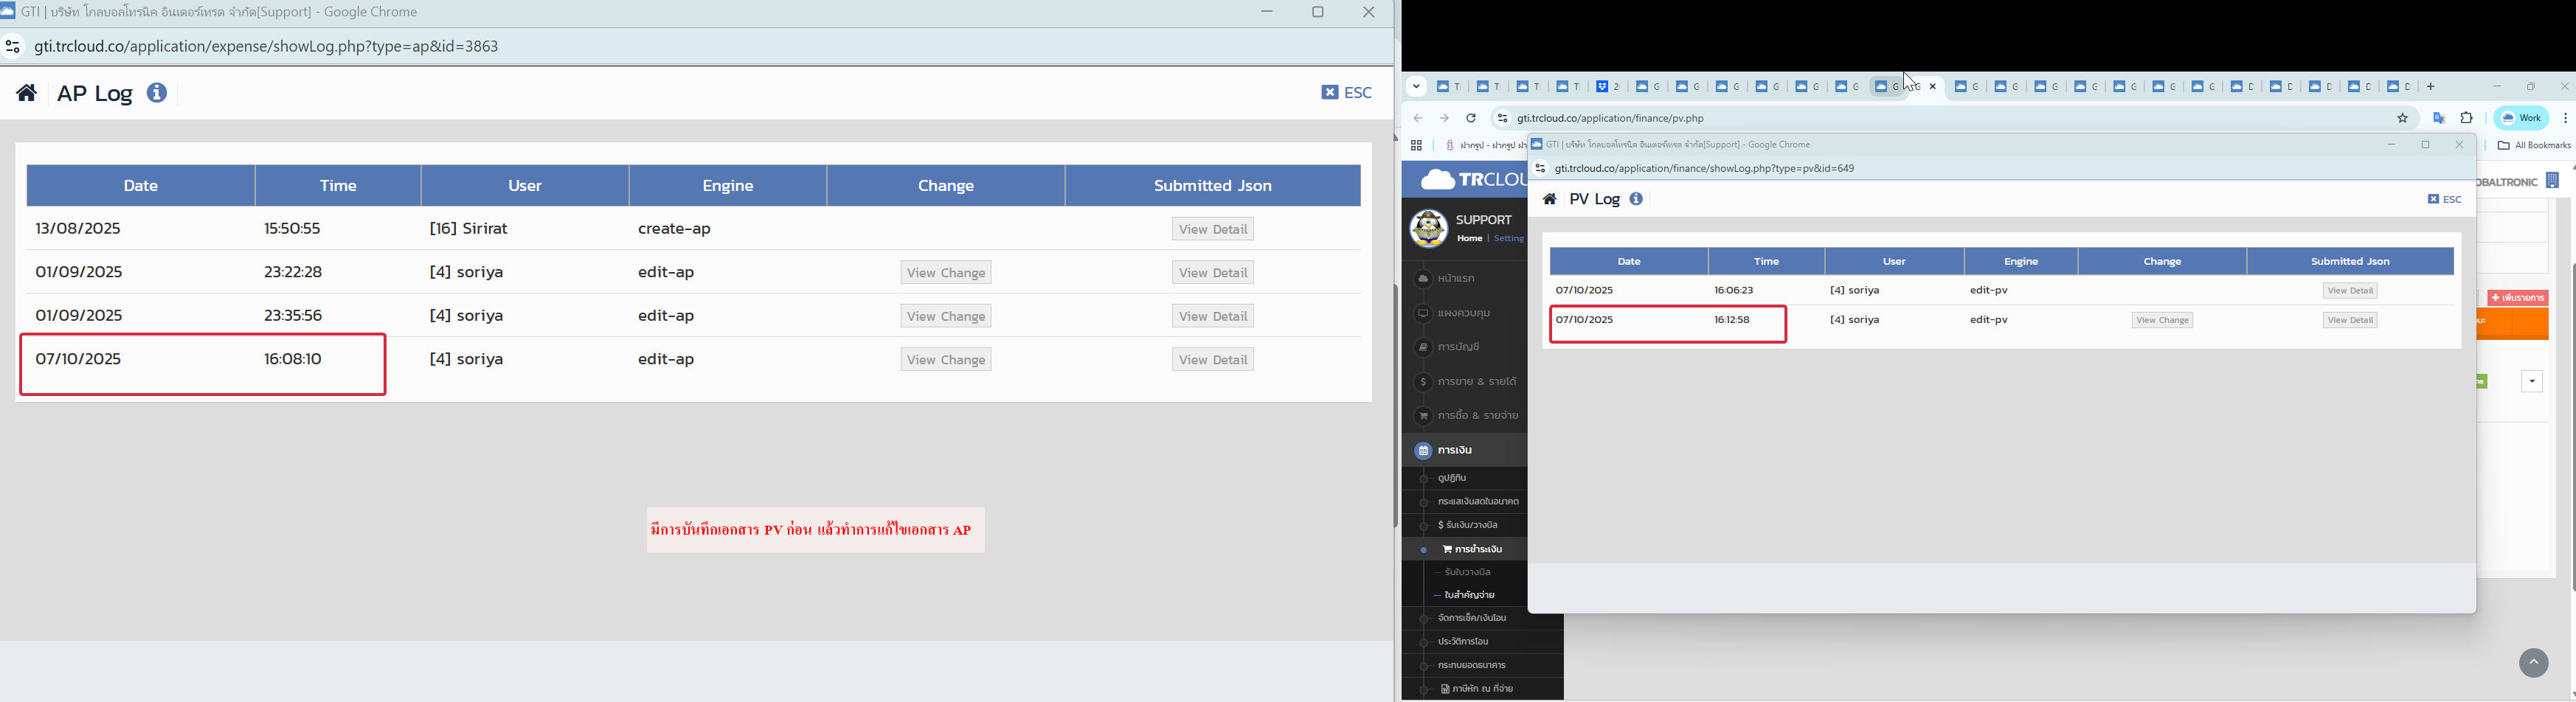Click View Change for AP log 16:08:10 entry
Screen dimensions: 2576x702
(945, 360)
